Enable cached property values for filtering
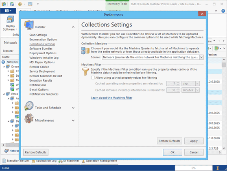The height and width of the screenshot is (171, 227). 93,78
